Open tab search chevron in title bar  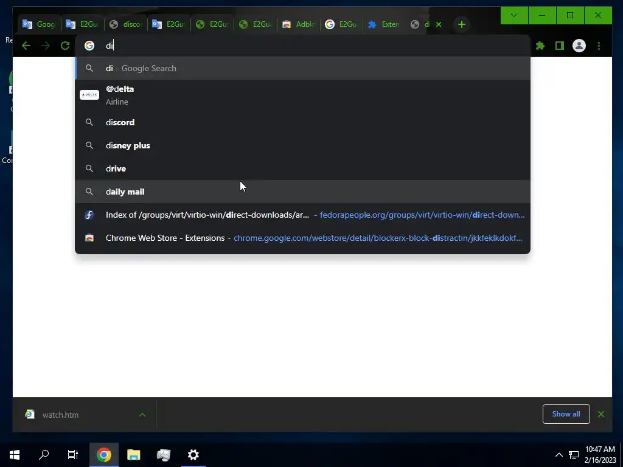(x=513, y=15)
